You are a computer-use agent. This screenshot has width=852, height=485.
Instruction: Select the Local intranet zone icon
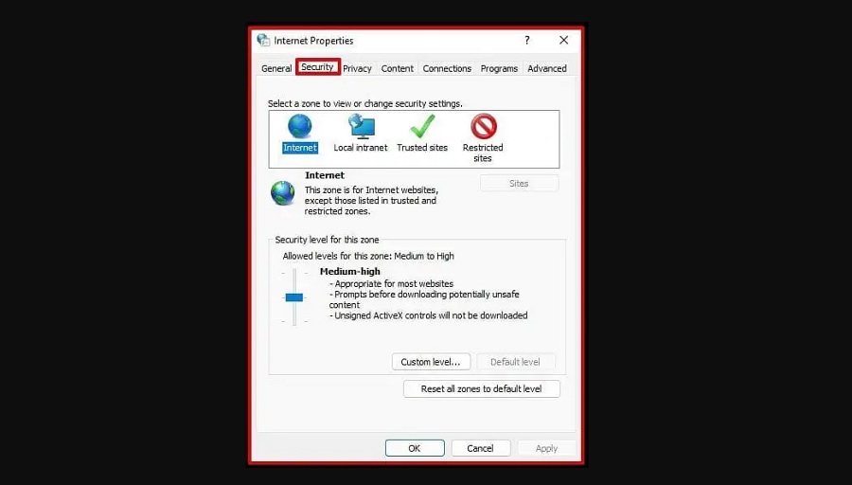point(362,126)
